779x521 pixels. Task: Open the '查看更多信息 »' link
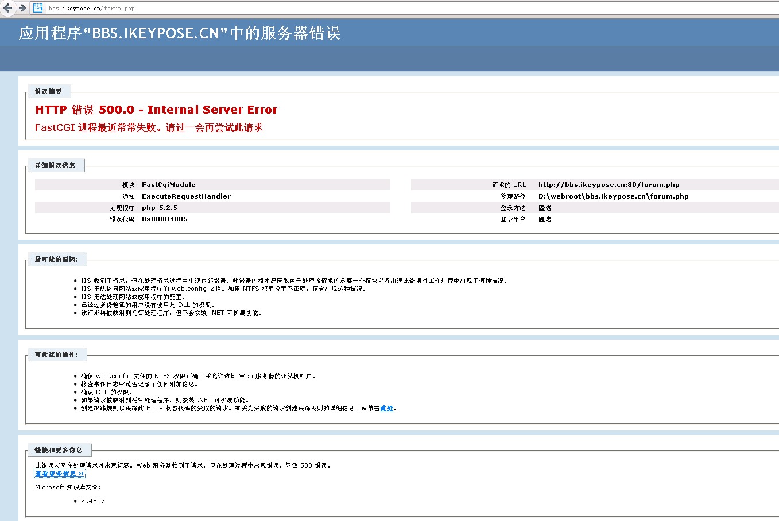pyautogui.click(x=60, y=473)
